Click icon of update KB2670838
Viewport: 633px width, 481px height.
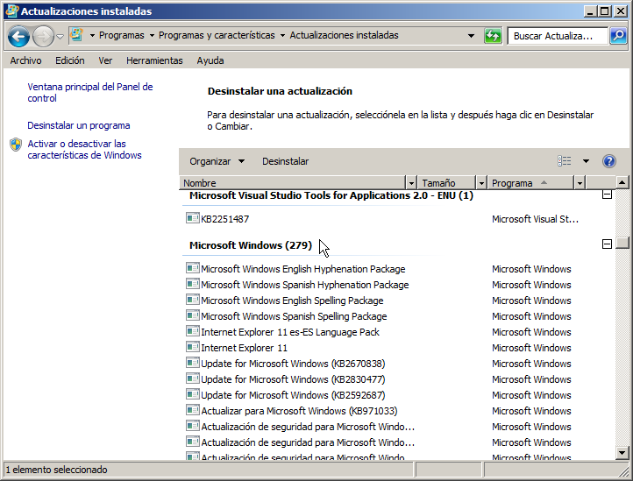point(193,363)
